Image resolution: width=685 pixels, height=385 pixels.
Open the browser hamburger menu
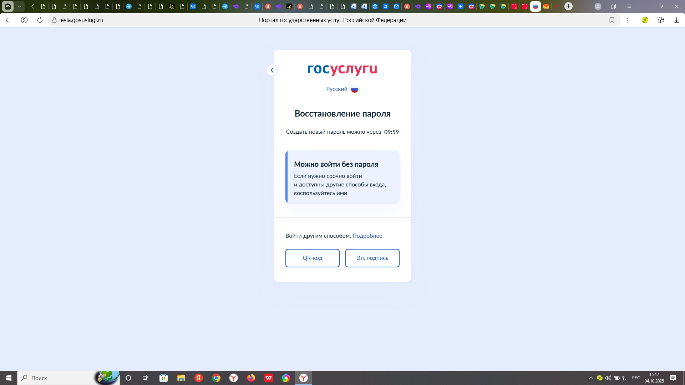tap(629, 6)
